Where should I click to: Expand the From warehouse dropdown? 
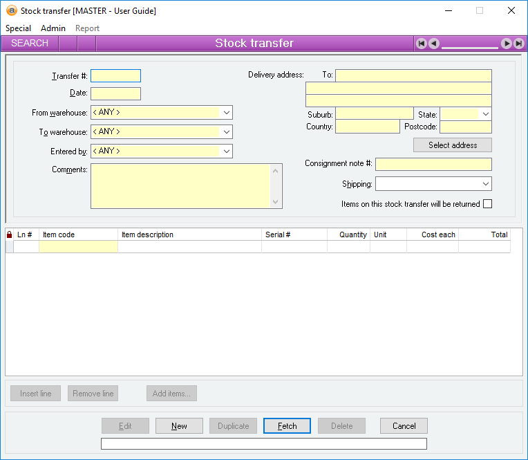tap(227, 112)
